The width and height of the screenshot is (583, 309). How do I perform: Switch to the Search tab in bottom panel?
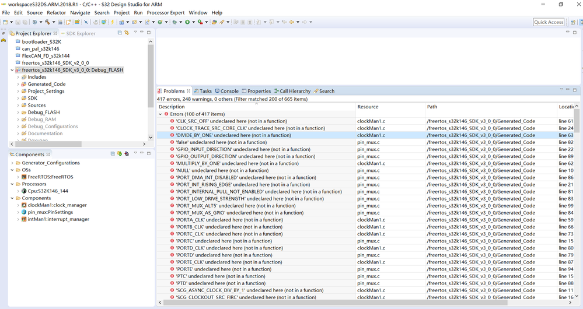pos(324,91)
